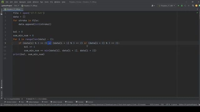The height and width of the screenshot is (112, 200).
Task: Click the 'if (data[i] % 3' breadcrumb at bottom
Action: 37,99
